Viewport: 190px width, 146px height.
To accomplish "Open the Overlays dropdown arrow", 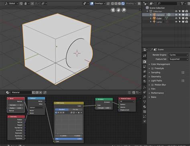I will tap(105, 4).
